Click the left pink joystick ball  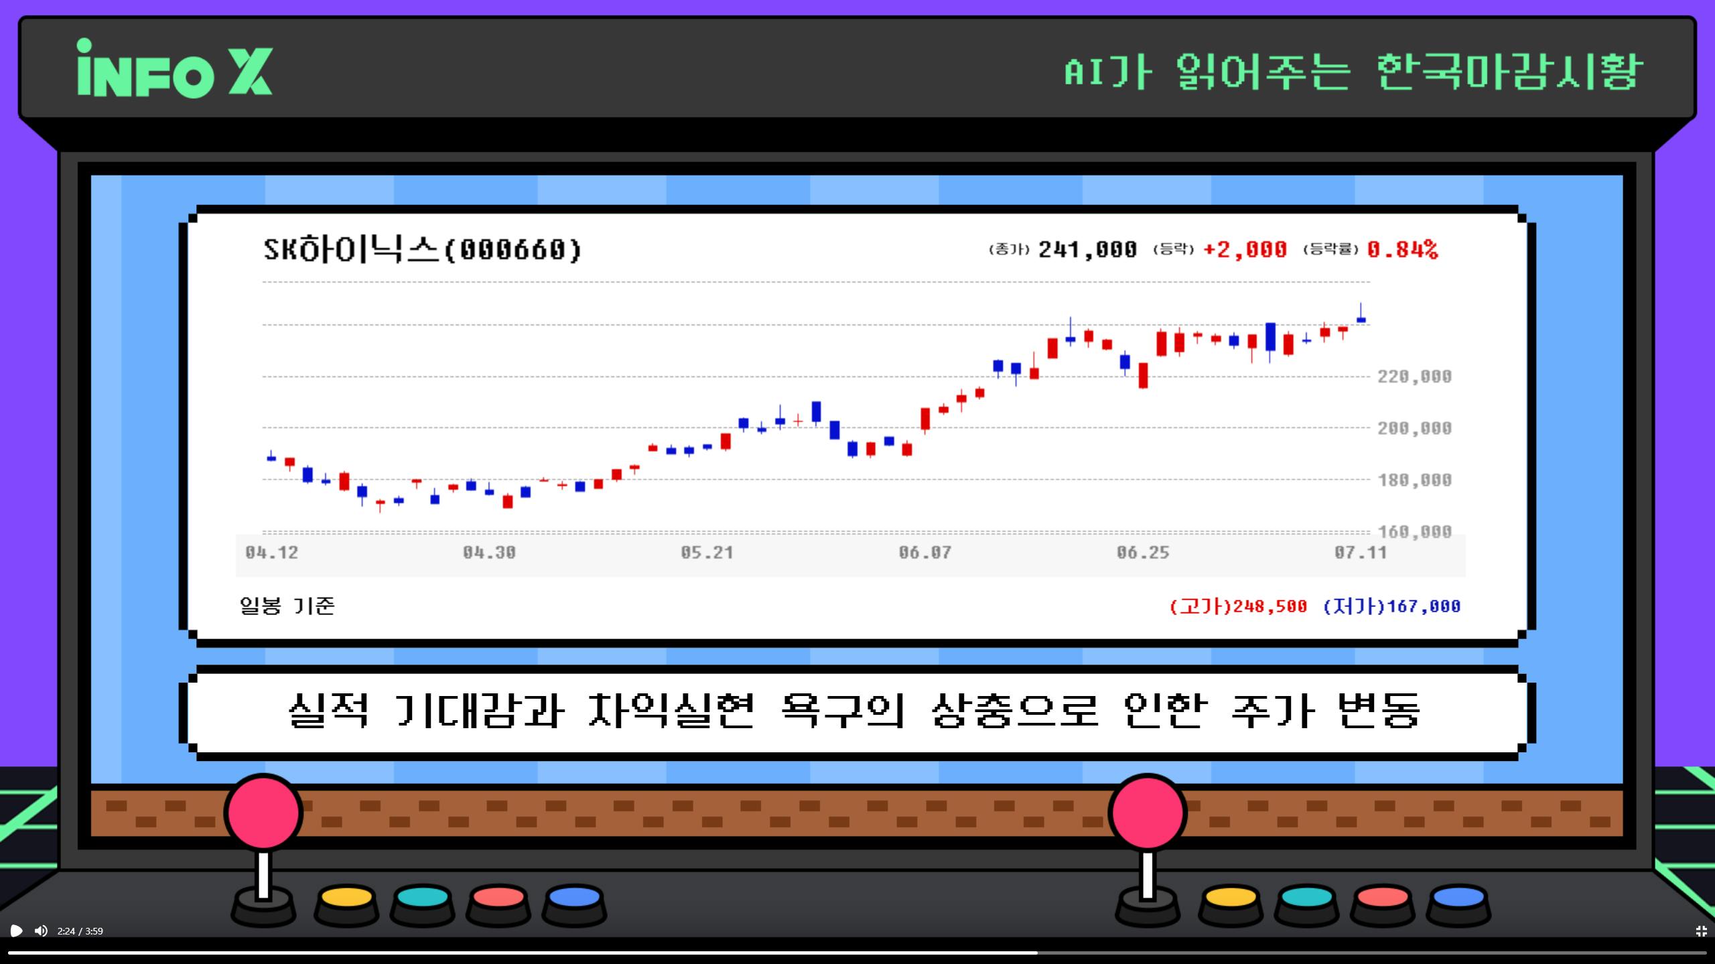point(263,812)
